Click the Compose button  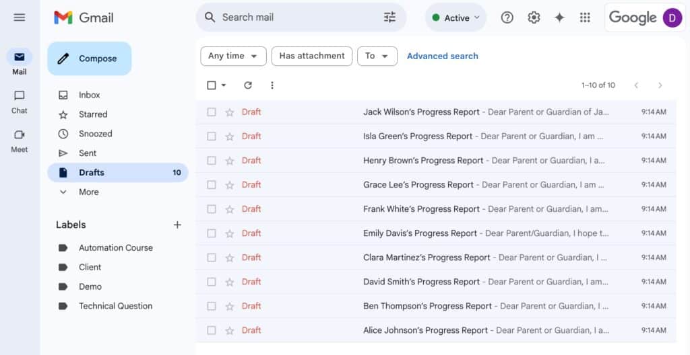90,58
